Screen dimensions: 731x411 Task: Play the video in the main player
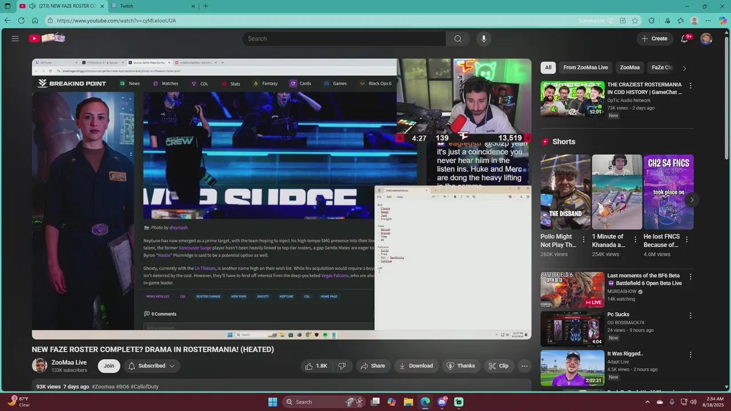coord(282,199)
